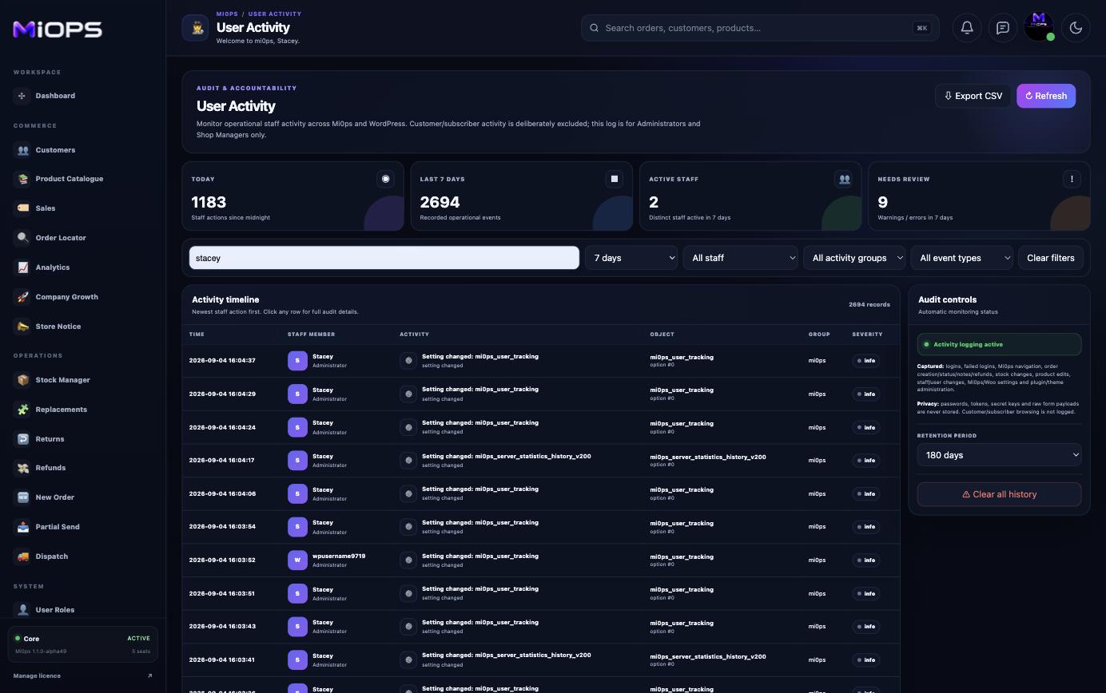The height and width of the screenshot is (693, 1106).
Task: Click the Stock Manager box icon
Action: (x=22, y=380)
